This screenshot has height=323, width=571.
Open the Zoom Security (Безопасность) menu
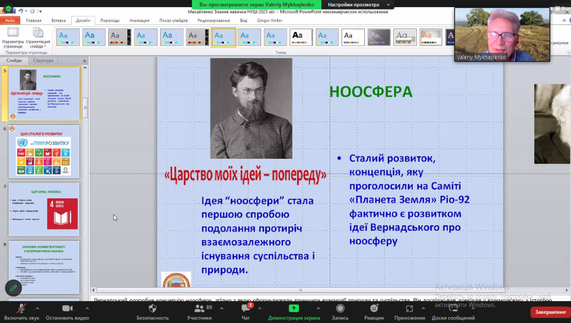click(x=152, y=312)
